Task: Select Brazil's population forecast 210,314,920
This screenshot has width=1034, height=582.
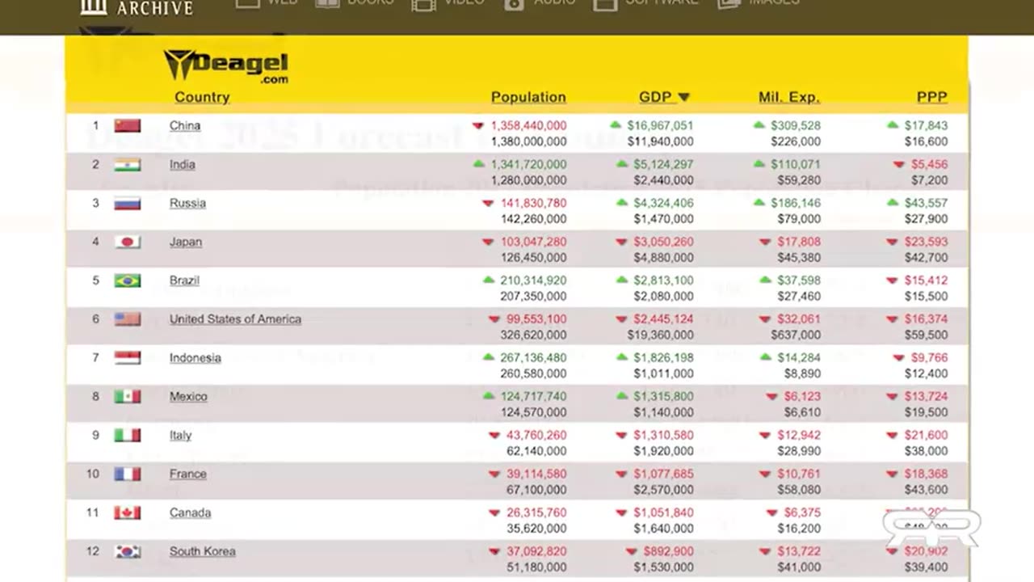Action: pyautogui.click(x=533, y=280)
